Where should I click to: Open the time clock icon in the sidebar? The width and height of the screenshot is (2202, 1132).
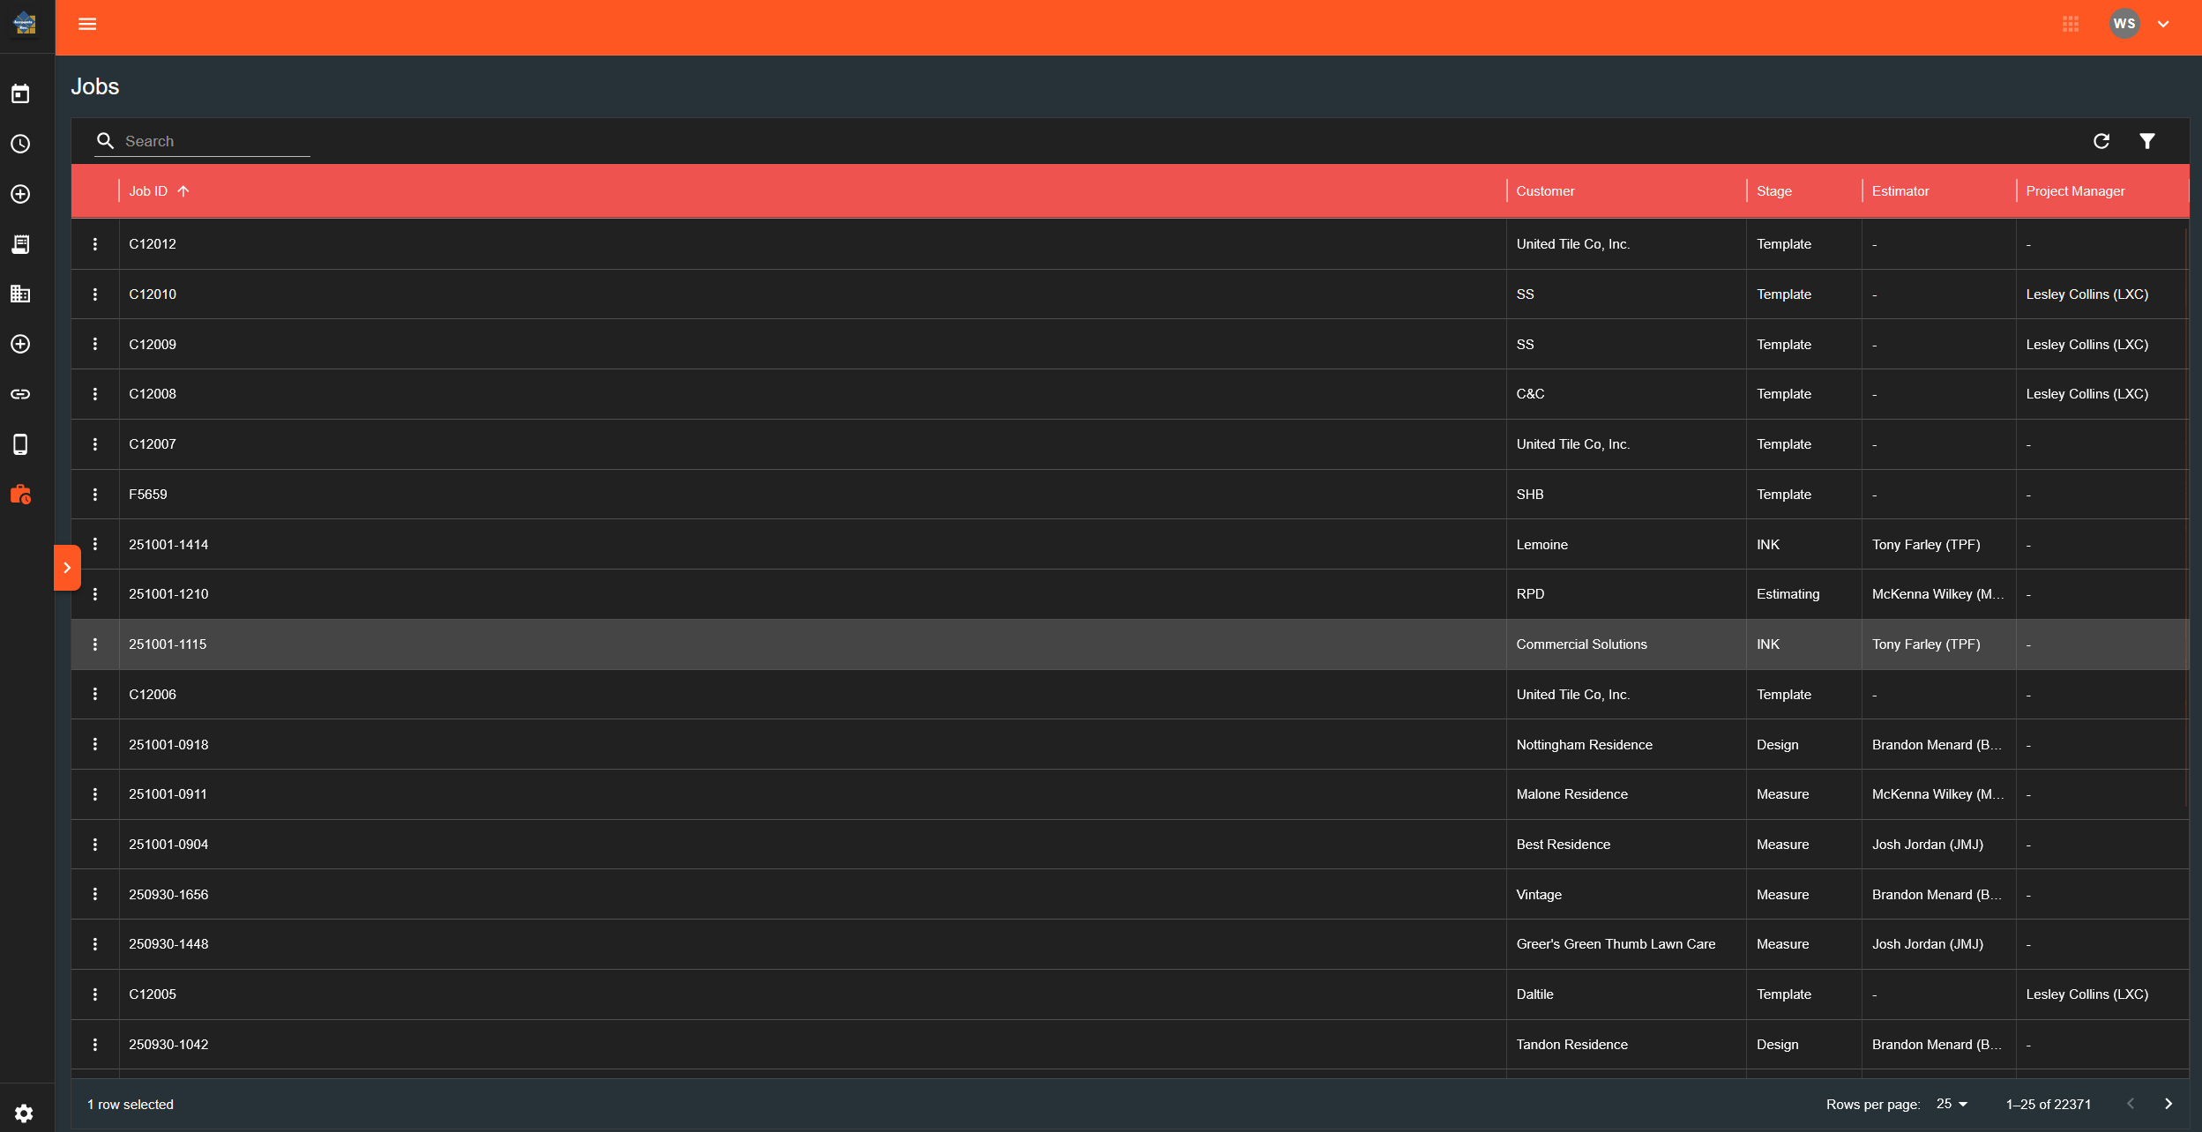20,143
